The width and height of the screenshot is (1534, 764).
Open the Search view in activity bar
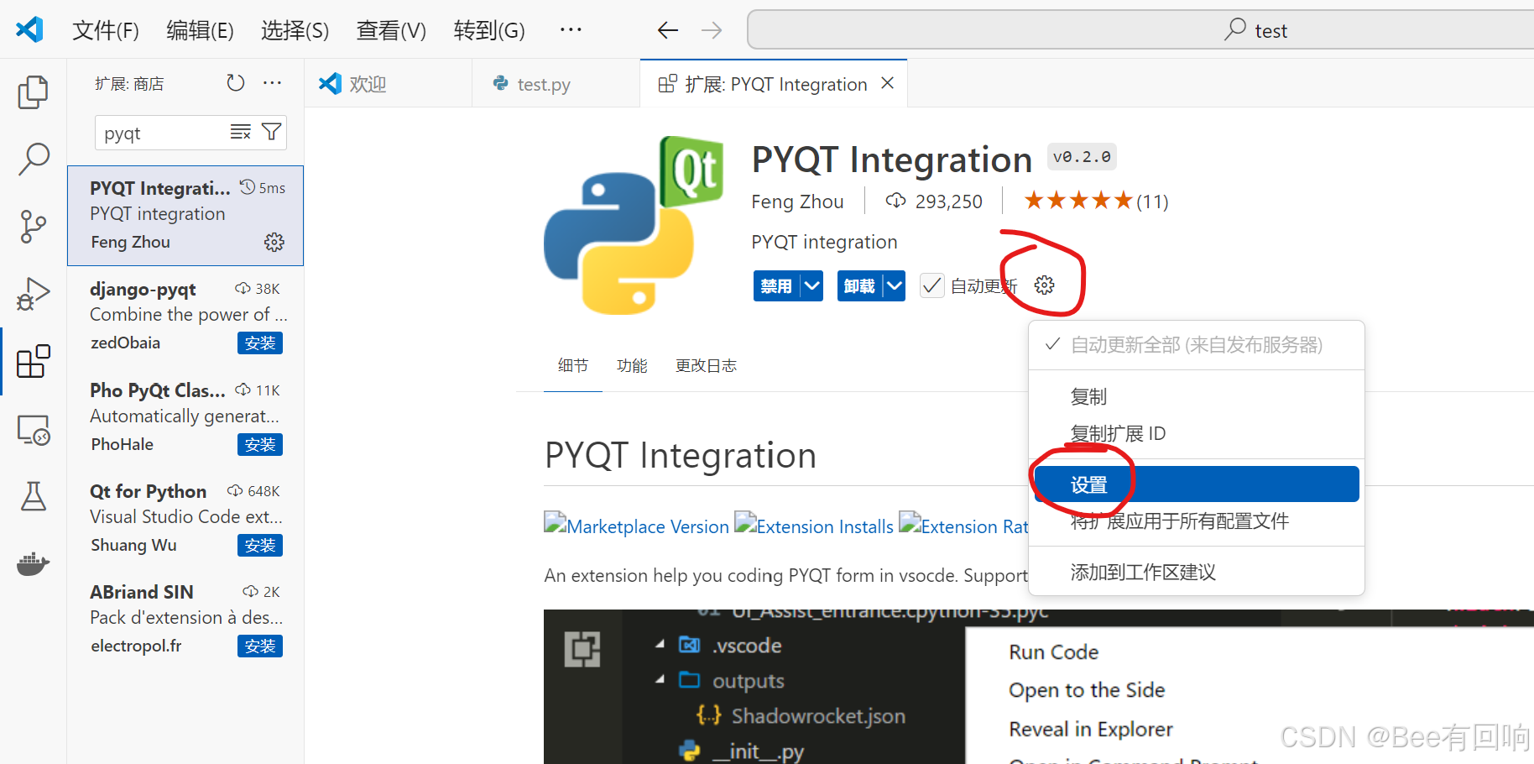(33, 159)
